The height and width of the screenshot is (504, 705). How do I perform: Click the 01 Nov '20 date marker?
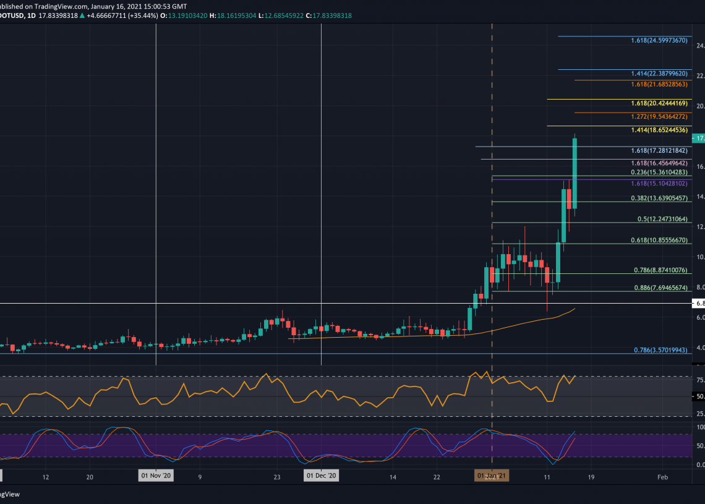click(155, 476)
